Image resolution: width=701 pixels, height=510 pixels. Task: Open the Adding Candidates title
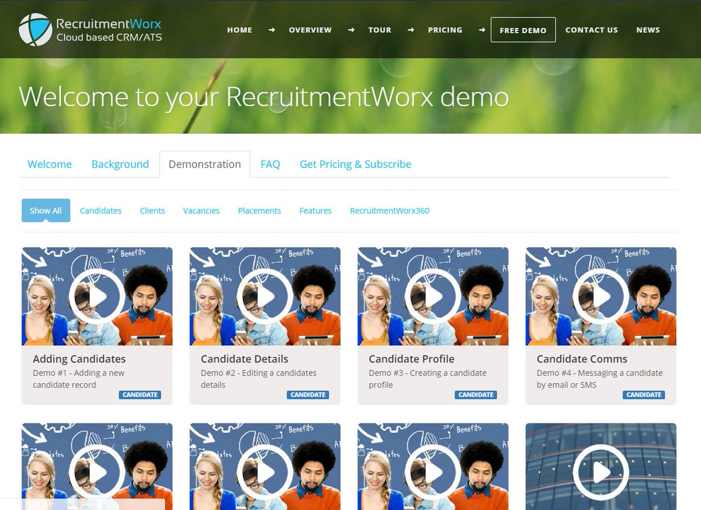79,359
